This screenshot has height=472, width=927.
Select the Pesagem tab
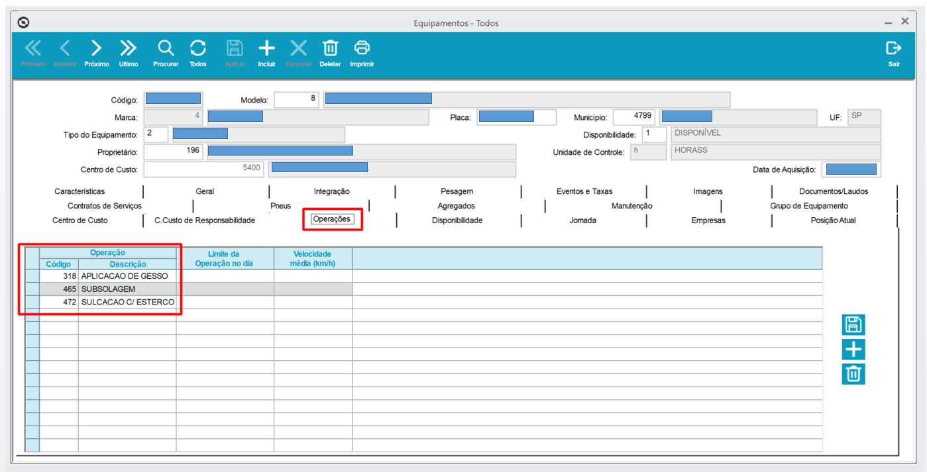tap(457, 191)
